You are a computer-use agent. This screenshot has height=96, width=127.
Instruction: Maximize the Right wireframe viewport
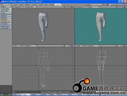point(124,46)
